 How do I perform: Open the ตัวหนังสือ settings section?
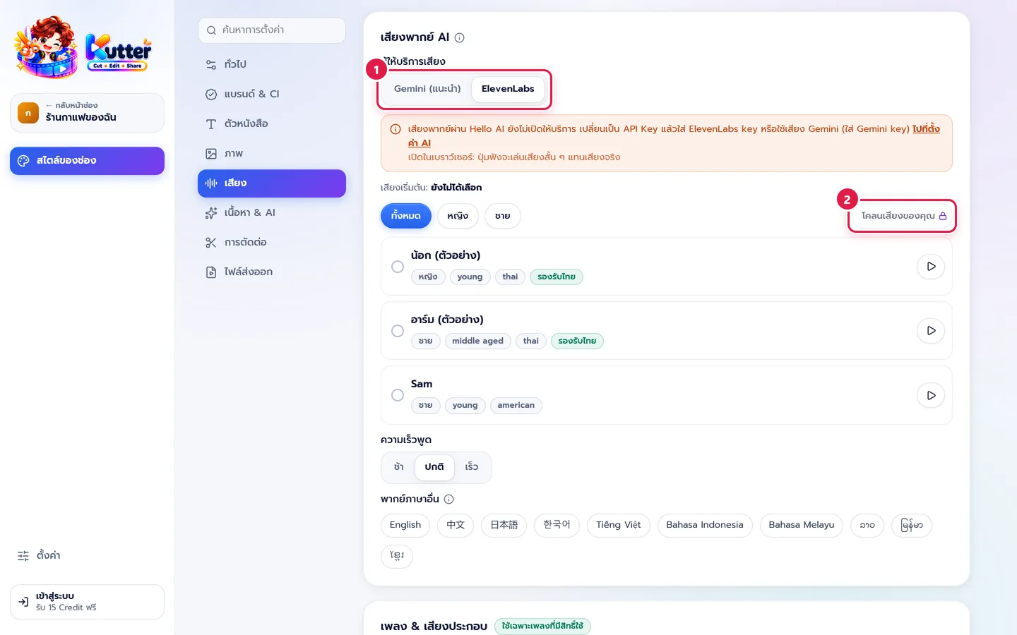coord(272,123)
